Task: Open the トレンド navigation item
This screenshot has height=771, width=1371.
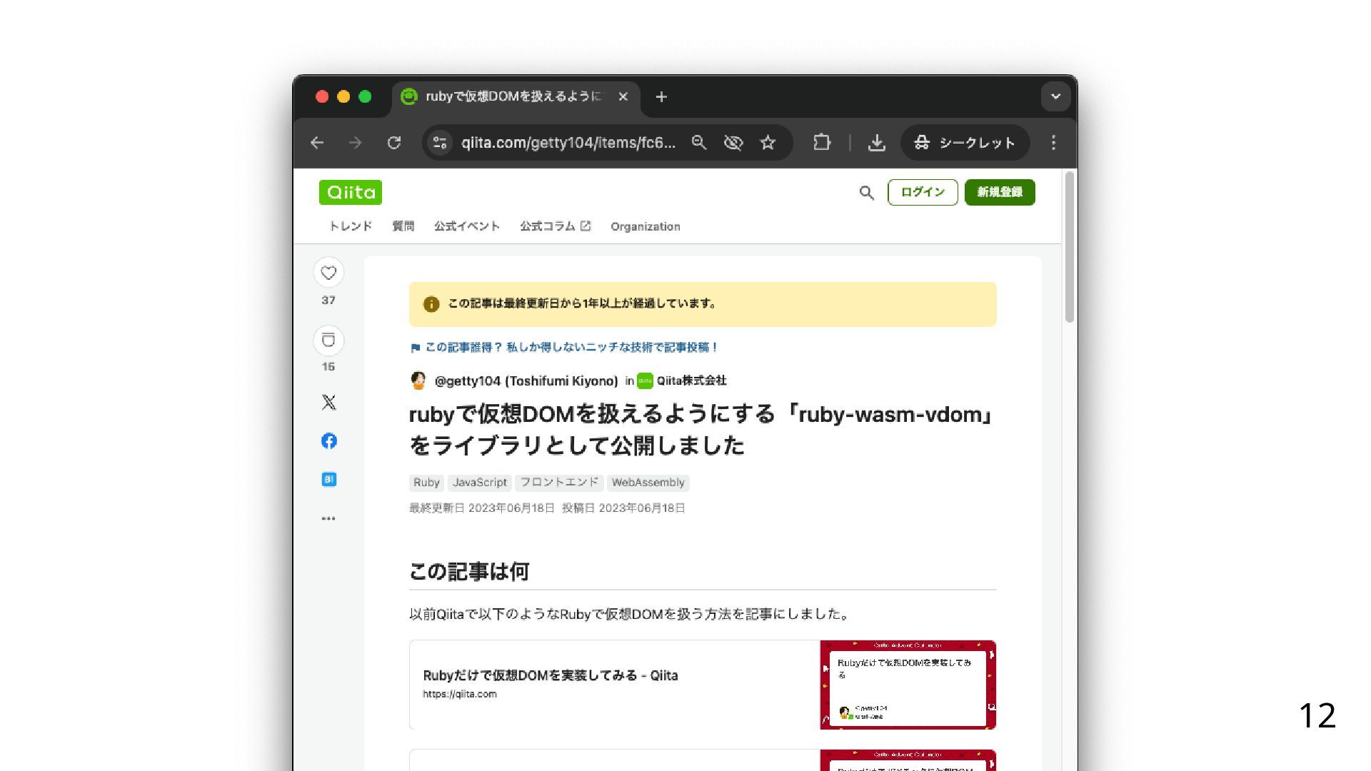Action: [x=350, y=226]
